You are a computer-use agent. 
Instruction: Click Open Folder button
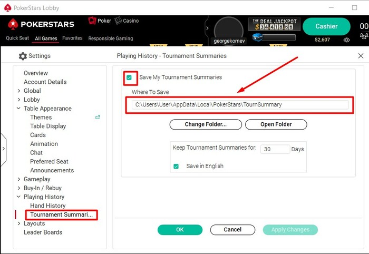(x=276, y=124)
